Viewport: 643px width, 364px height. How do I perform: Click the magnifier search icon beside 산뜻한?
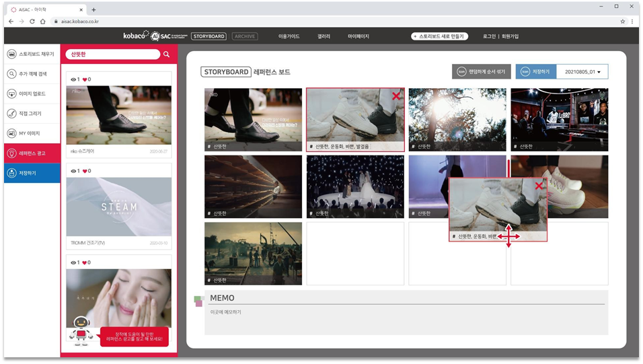pos(167,54)
